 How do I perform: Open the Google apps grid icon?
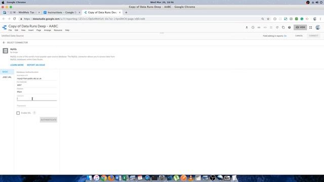(310, 27)
